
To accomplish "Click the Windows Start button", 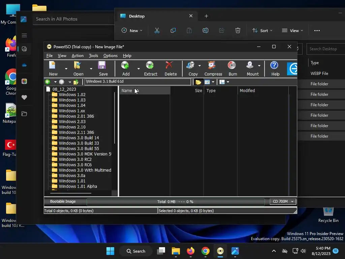I will [x=110, y=251].
